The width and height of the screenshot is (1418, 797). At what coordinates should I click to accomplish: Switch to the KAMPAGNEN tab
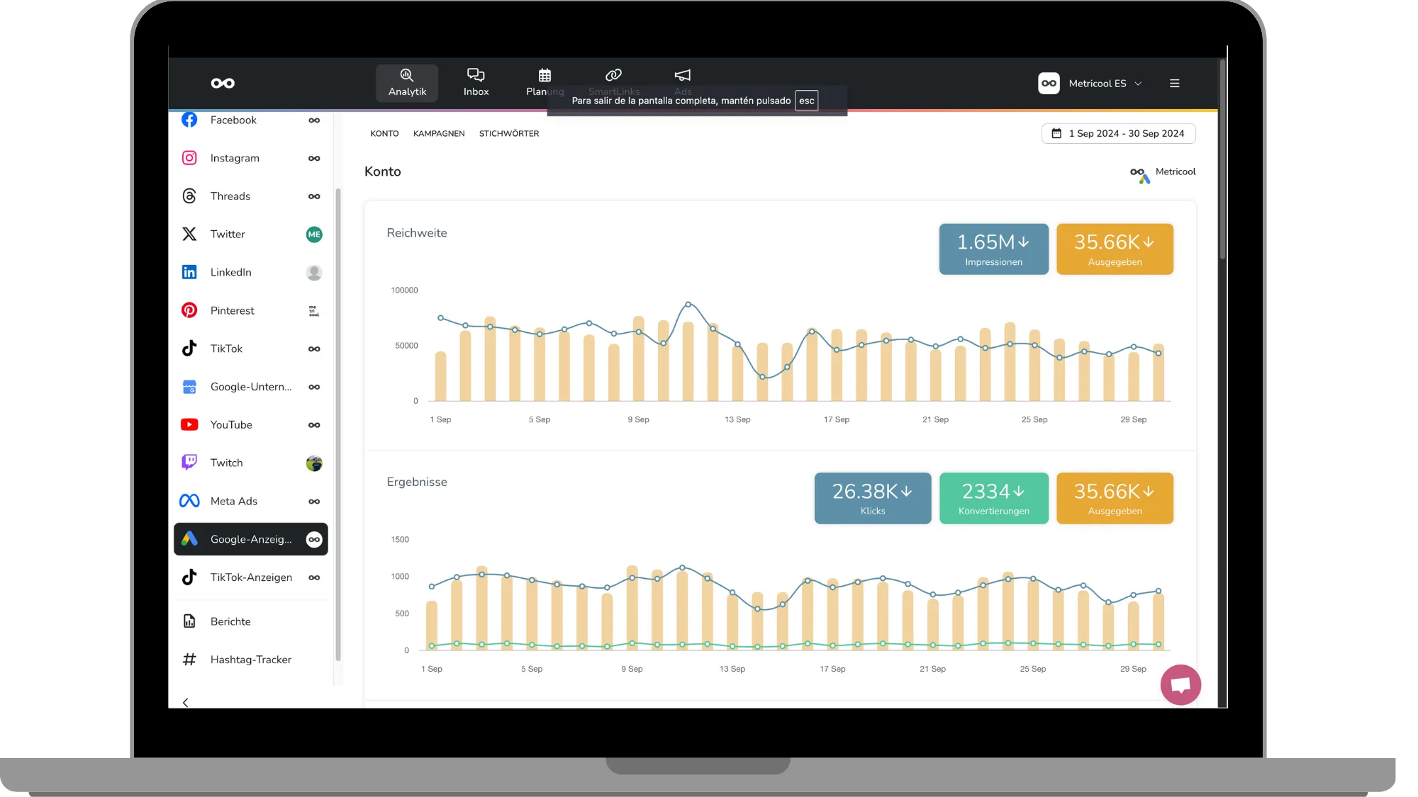tap(439, 133)
